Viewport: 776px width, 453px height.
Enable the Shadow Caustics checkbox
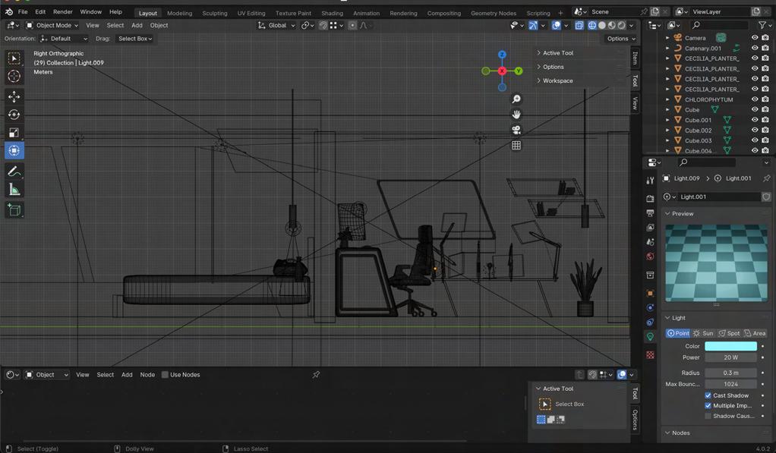point(708,416)
